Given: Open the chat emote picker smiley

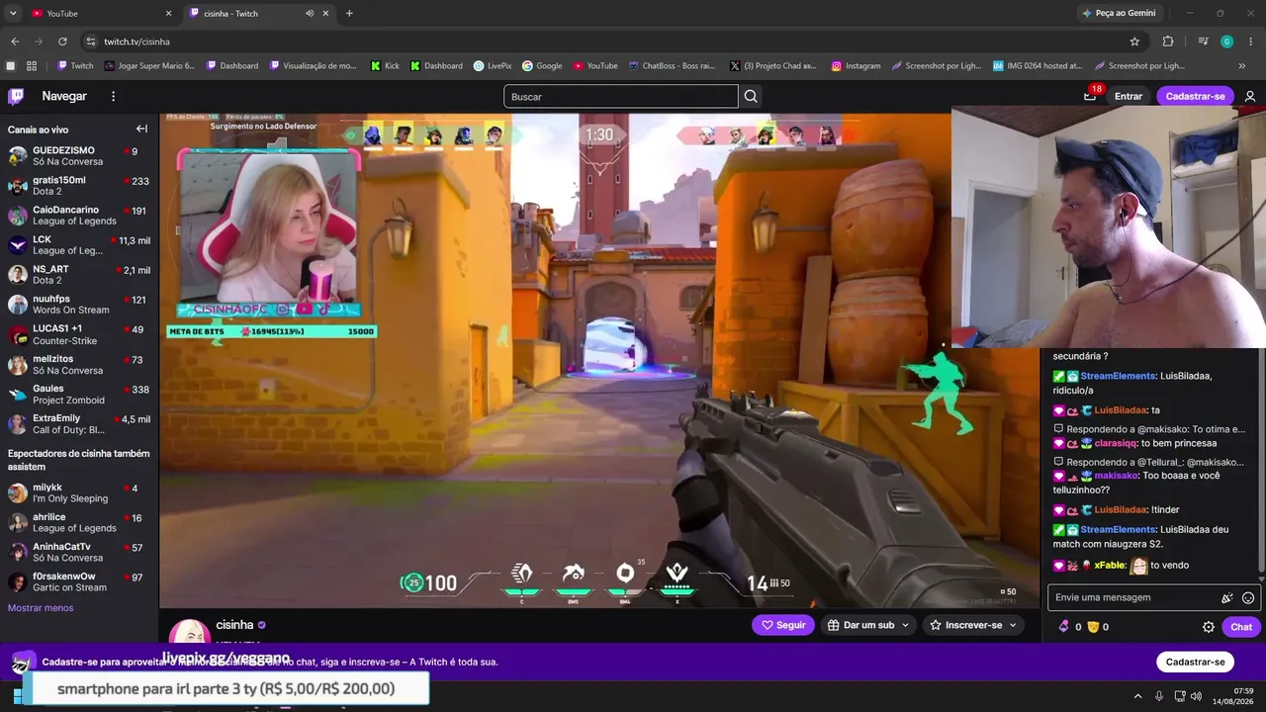Looking at the screenshot, I should pos(1248,597).
